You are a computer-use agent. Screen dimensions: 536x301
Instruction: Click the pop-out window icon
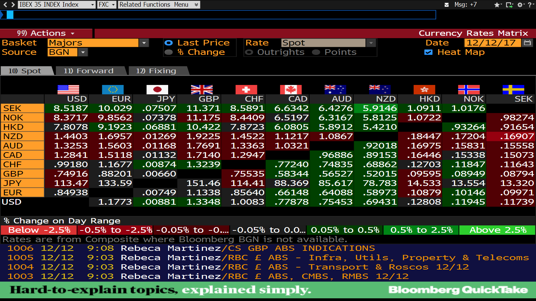[509, 5]
